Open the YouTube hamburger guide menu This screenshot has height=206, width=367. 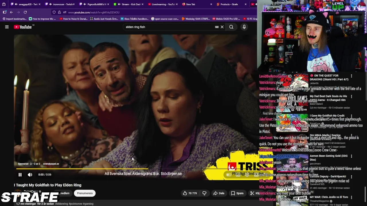pos(7,27)
